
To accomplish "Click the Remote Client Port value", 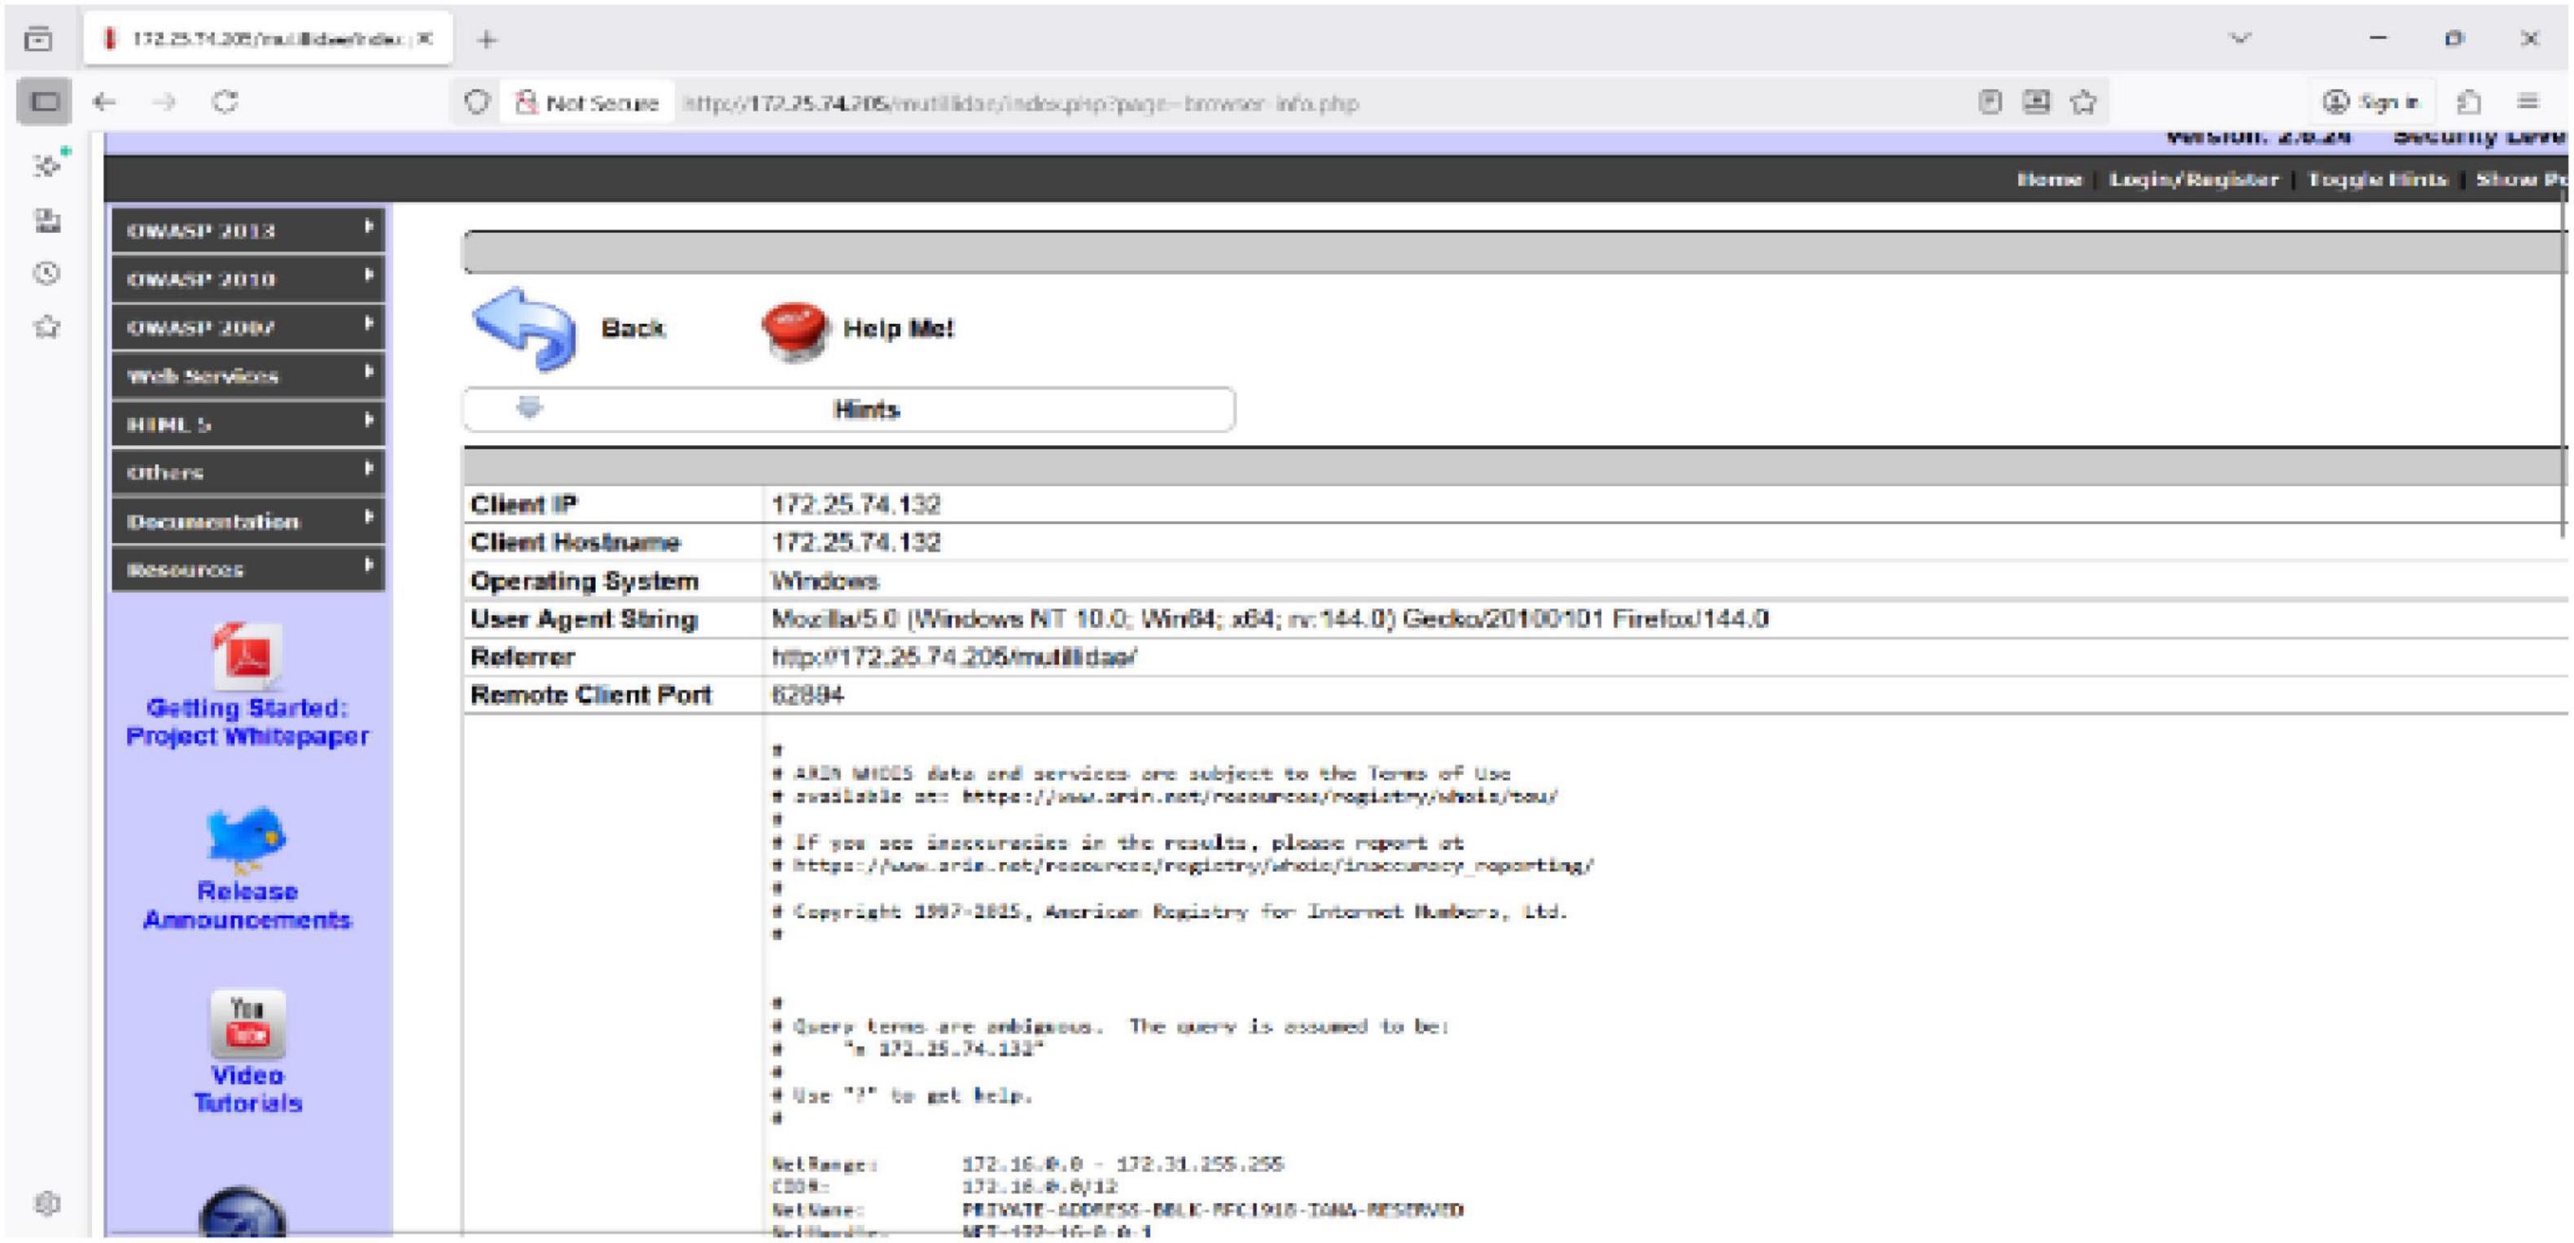I will (808, 695).
